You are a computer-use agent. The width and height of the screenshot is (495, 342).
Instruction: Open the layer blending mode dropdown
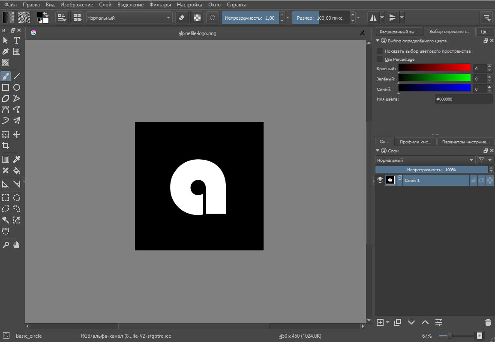pos(425,160)
